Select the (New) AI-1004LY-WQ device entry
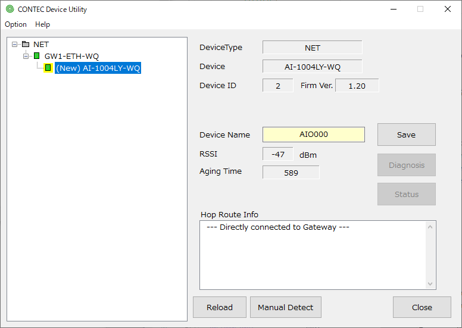This screenshot has width=462, height=328. tap(98, 68)
